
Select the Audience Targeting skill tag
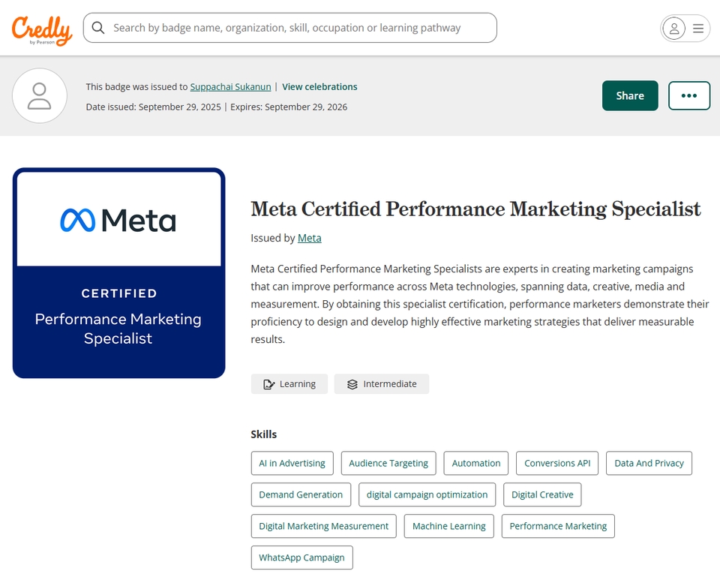coord(388,463)
